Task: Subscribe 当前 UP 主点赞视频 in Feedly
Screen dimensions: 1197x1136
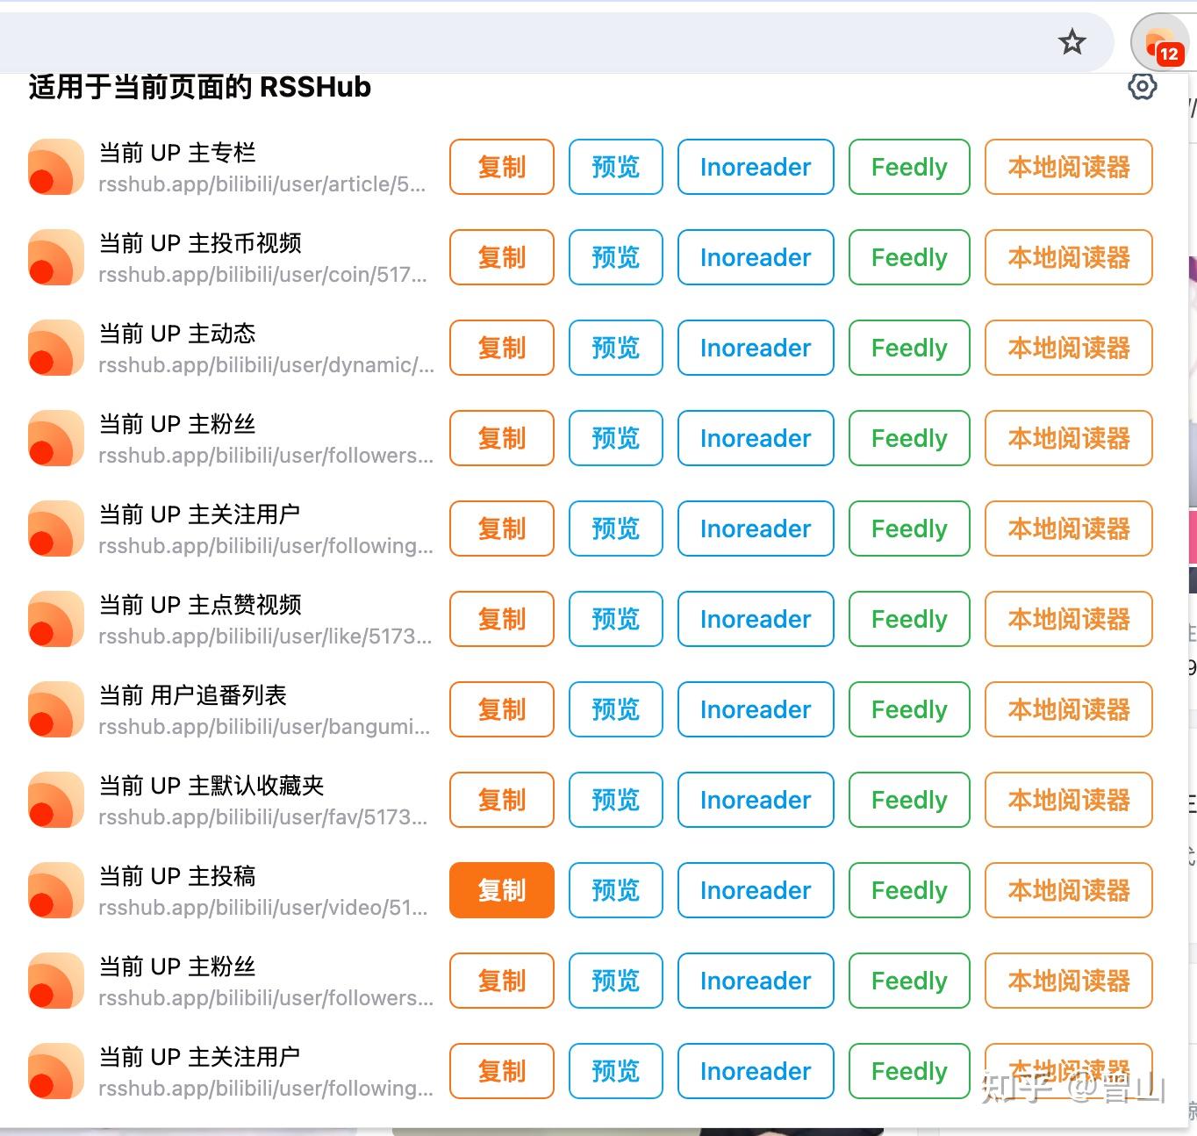Action: [x=908, y=619]
